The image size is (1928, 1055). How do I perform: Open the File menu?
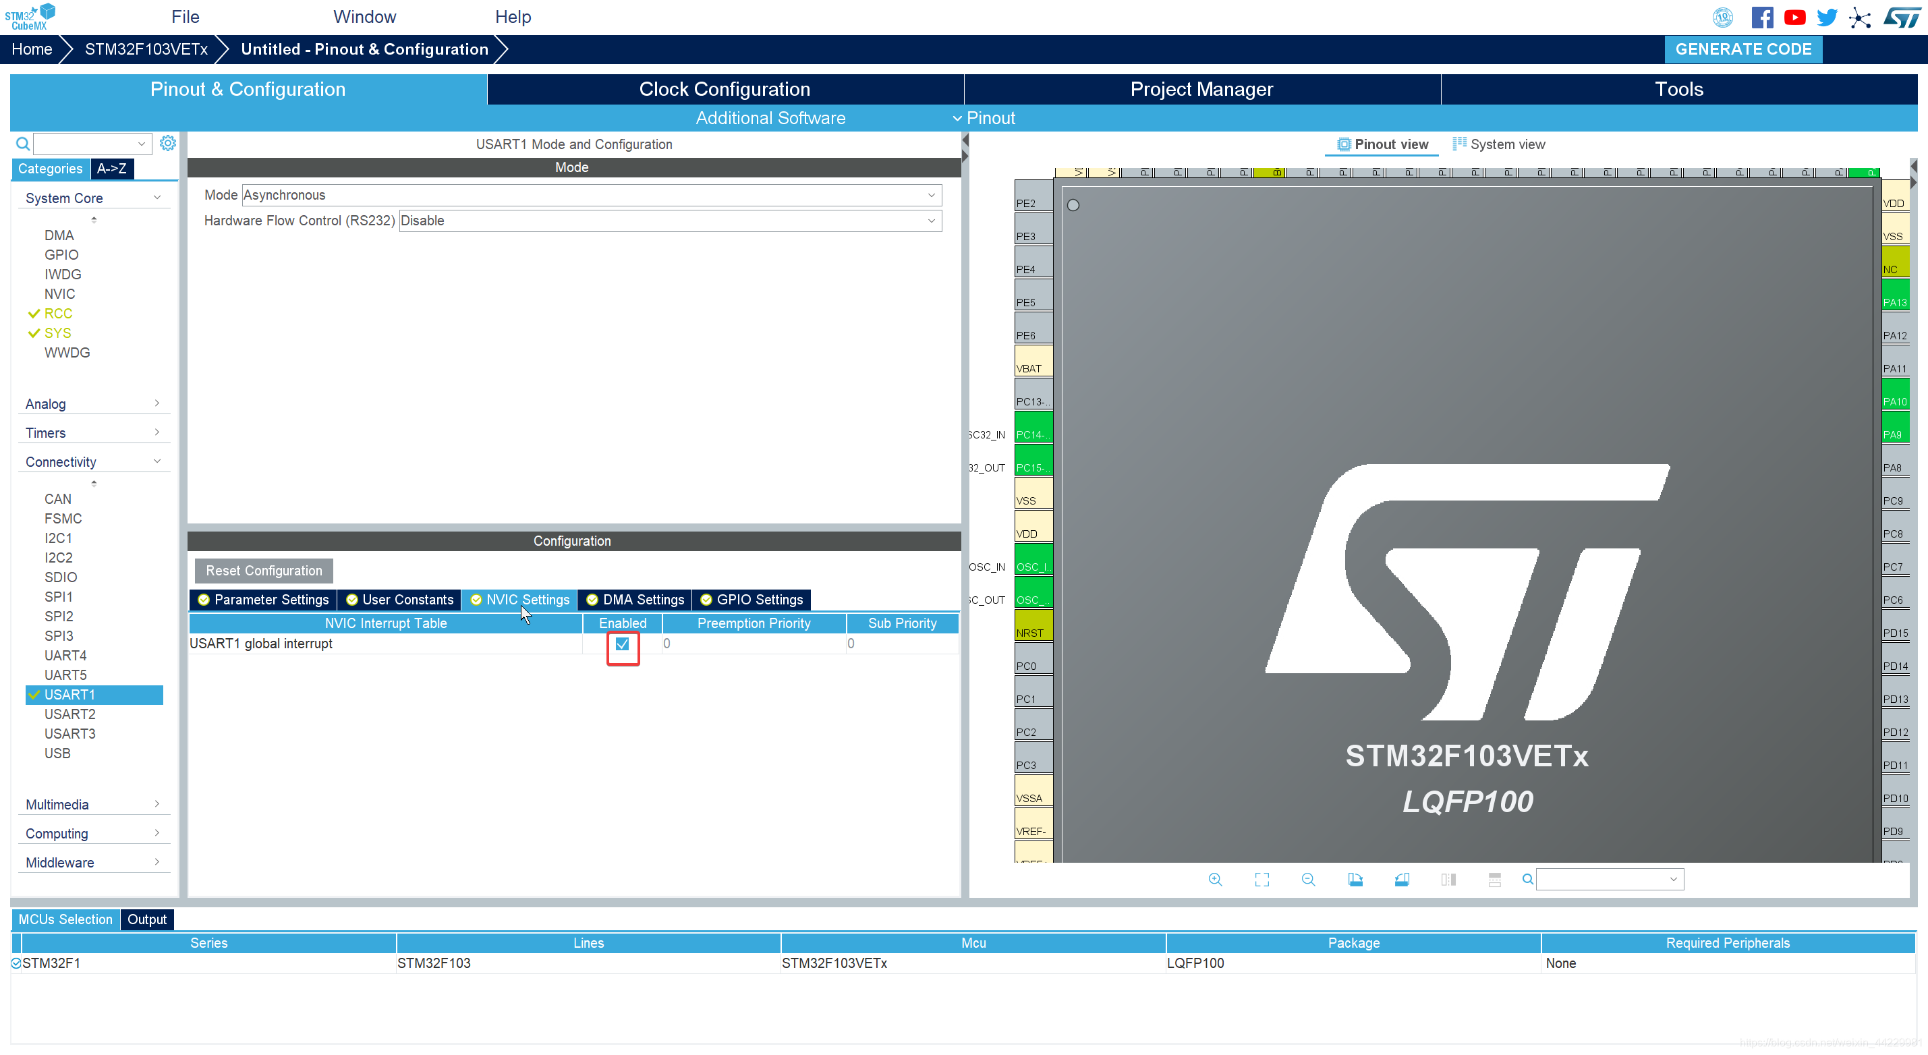point(185,16)
